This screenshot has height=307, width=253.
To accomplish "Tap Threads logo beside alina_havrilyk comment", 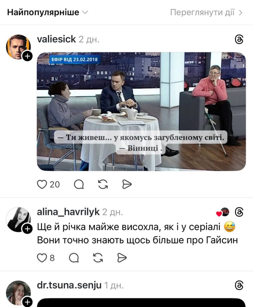I will [239, 212].
